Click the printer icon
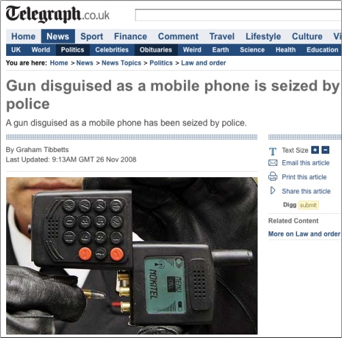The width and height of the screenshot is (342, 338). (x=273, y=176)
